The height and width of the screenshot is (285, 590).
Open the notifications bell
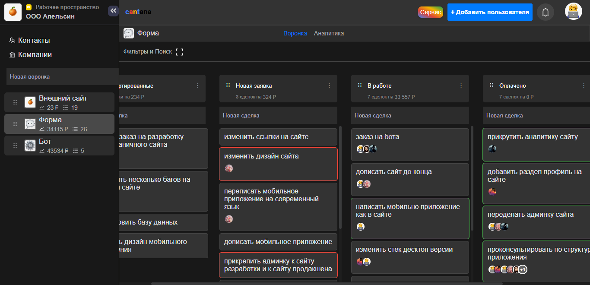[546, 12]
